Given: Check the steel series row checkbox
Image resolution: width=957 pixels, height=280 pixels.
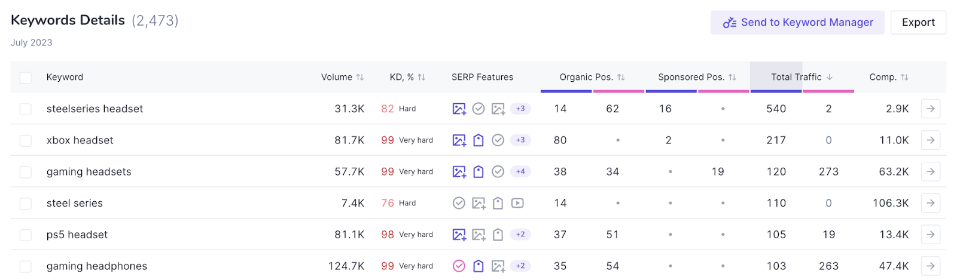Looking at the screenshot, I should point(26,204).
